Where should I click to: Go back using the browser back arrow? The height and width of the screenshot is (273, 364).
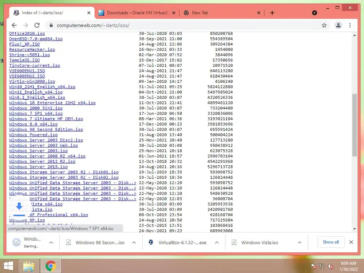pos(14,25)
